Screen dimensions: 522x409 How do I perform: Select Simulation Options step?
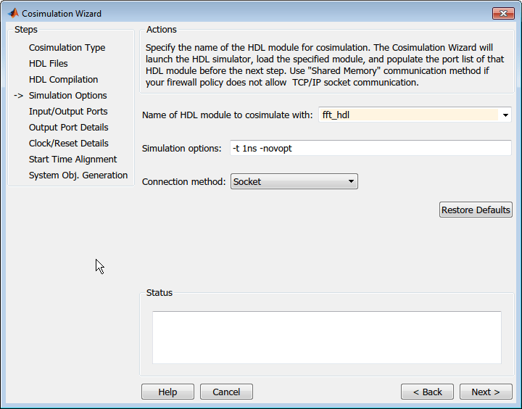tap(67, 96)
